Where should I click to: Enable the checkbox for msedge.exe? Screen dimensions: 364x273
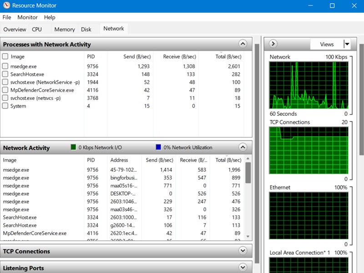tap(5, 66)
